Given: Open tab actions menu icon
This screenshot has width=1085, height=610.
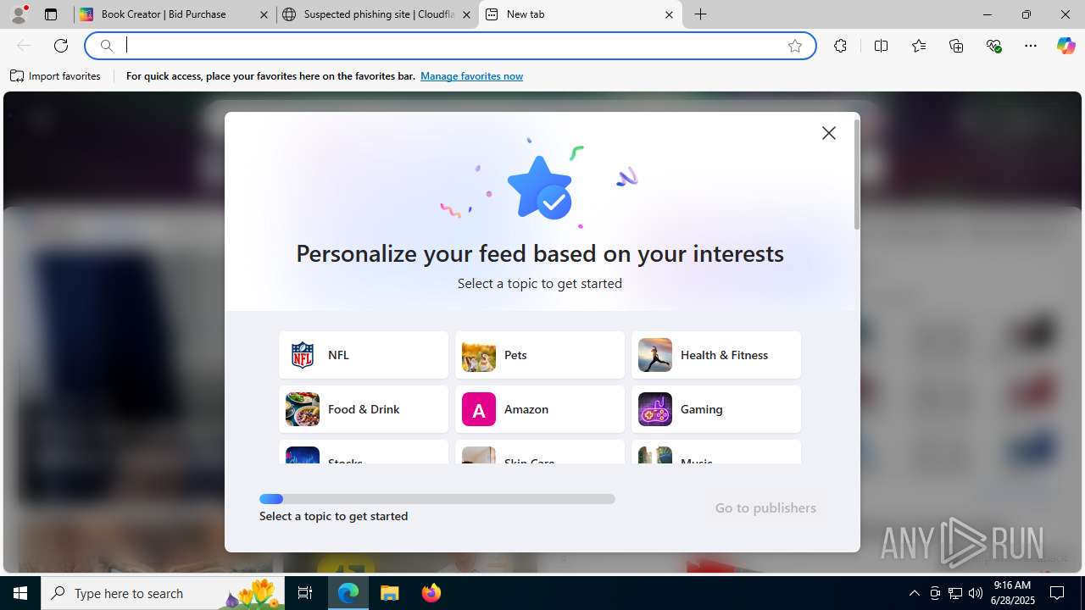Looking at the screenshot, I should tap(51, 14).
